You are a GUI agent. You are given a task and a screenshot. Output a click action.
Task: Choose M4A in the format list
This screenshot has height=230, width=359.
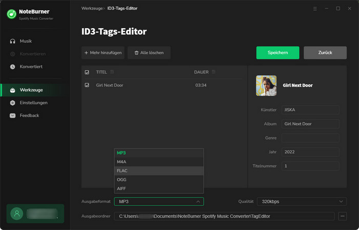pyautogui.click(x=159, y=162)
